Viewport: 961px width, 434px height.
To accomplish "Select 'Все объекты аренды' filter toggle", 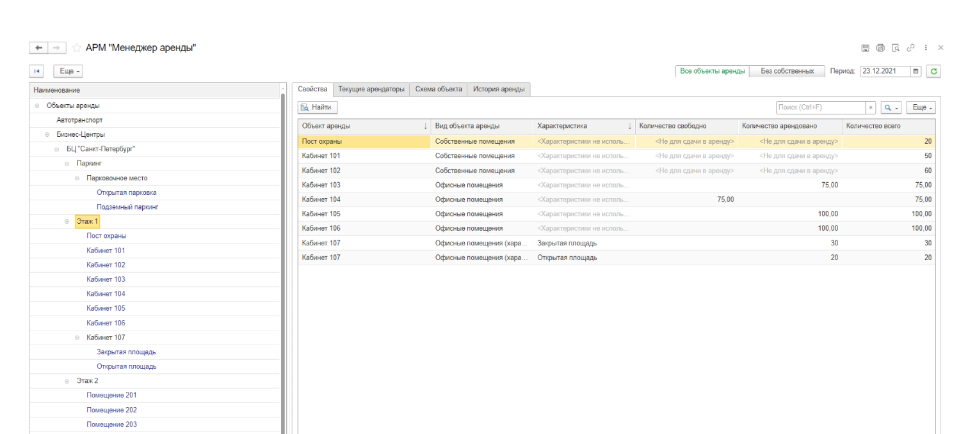I will [712, 72].
